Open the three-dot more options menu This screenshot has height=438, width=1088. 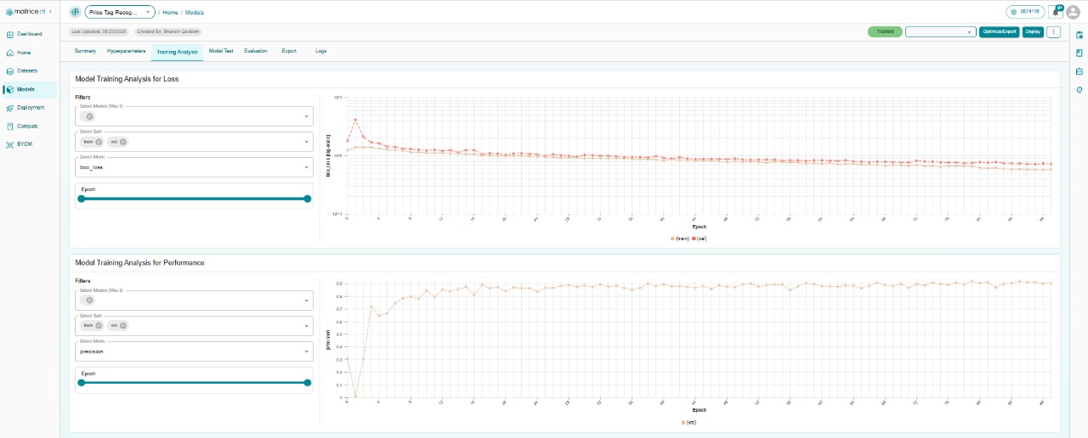pyautogui.click(x=1054, y=31)
